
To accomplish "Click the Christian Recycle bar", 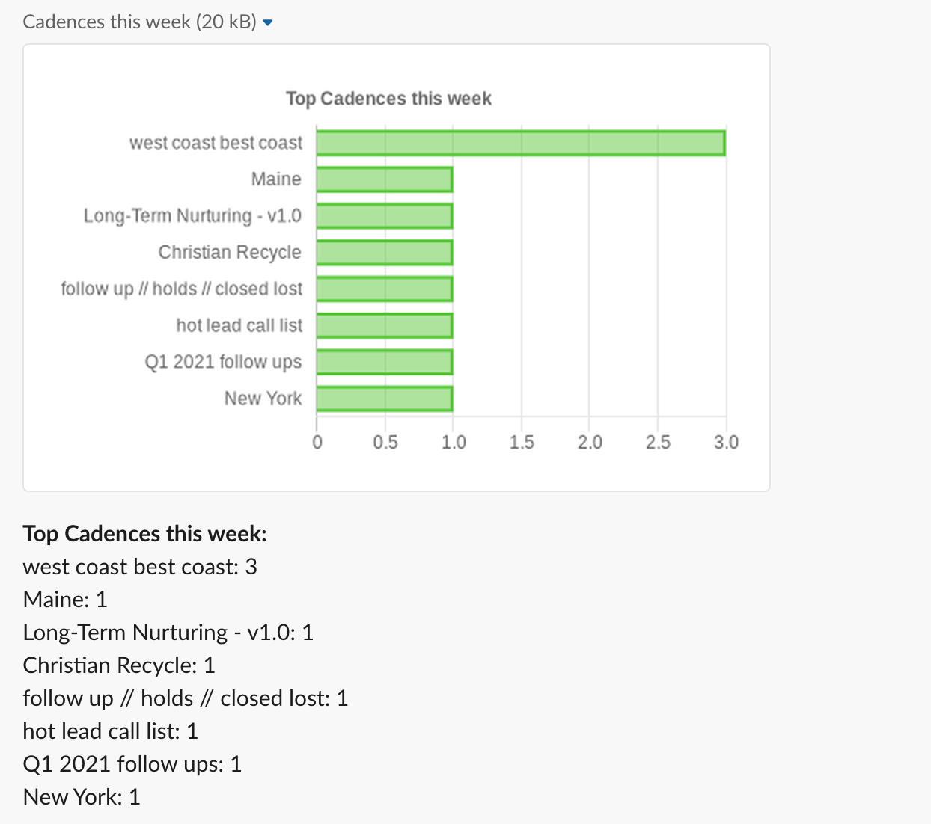I will pos(385,253).
